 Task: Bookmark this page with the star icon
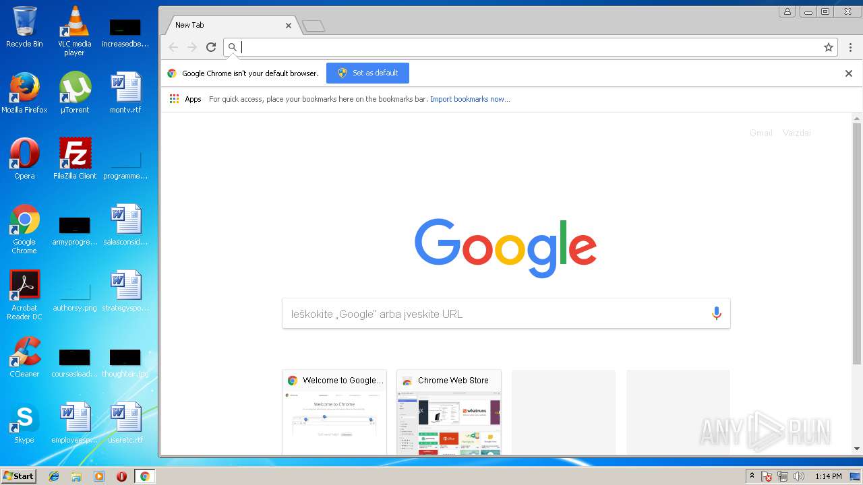pos(829,47)
